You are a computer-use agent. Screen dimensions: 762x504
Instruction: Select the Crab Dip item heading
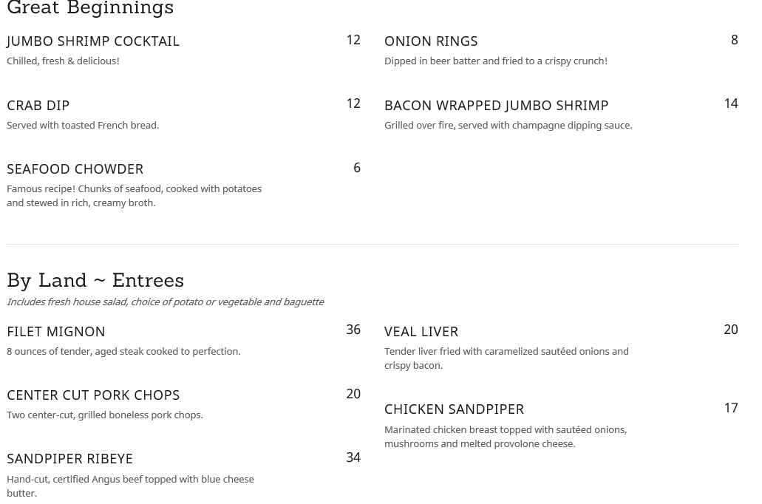click(x=38, y=106)
